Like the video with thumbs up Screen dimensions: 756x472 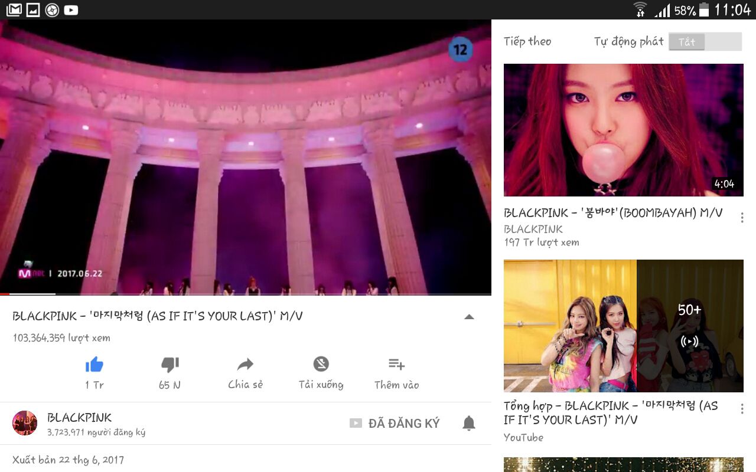(x=94, y=365)
